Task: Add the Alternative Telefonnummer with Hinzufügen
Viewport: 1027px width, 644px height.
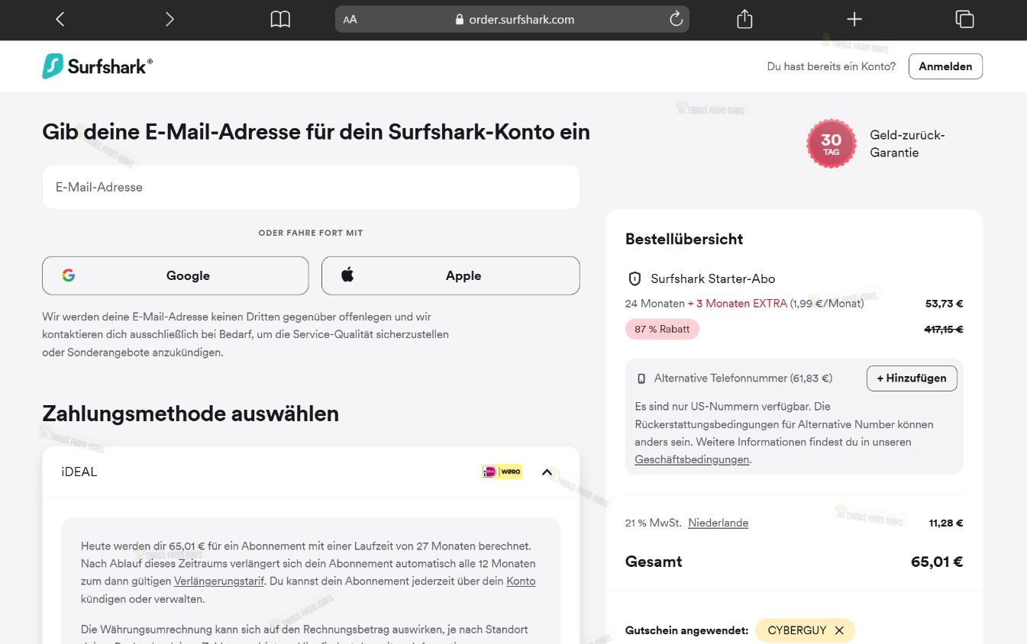Action: tap(912, 378)
